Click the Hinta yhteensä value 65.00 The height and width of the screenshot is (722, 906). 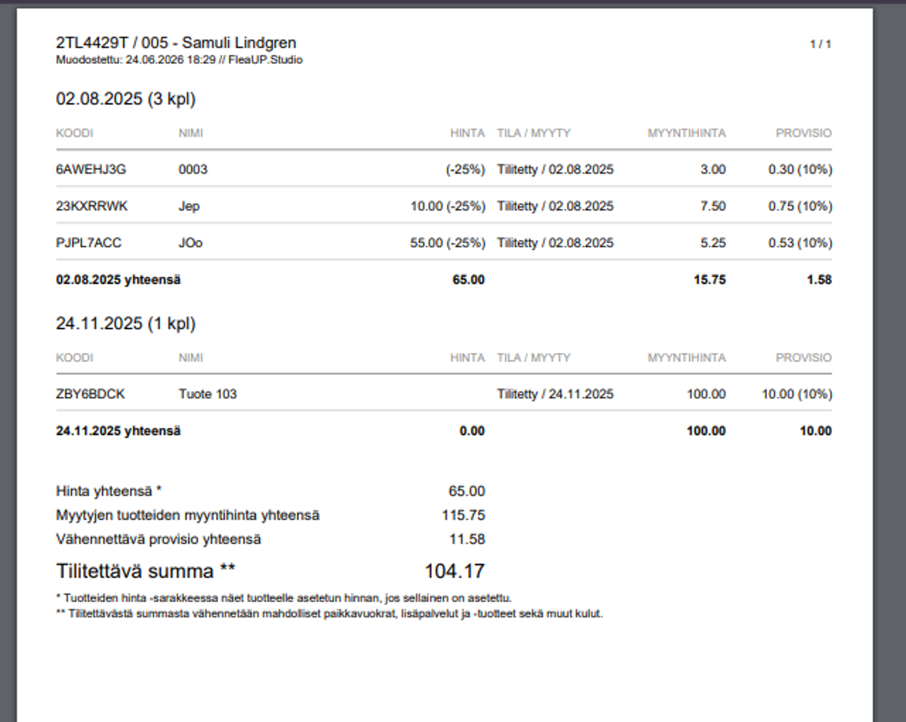467,491
